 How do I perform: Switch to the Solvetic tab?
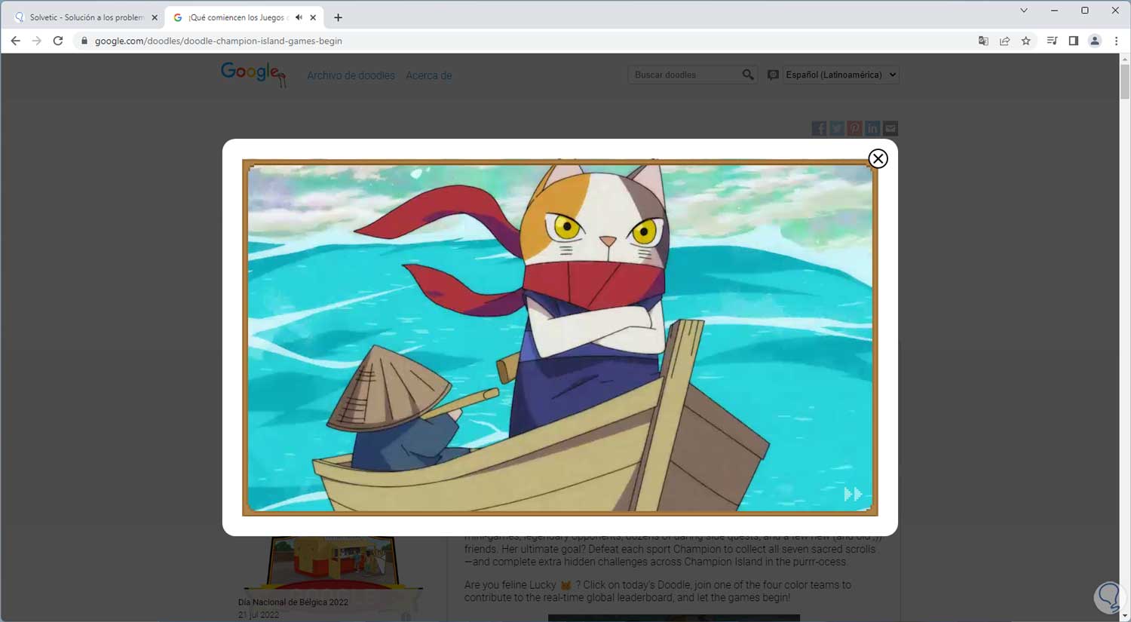coord(87,17)
